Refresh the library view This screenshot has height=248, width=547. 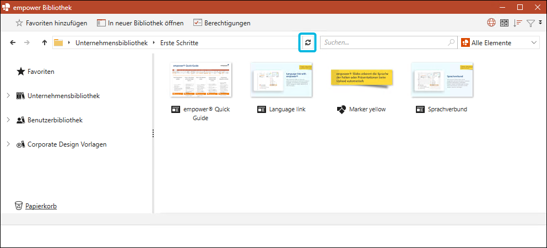coord(308,42)
